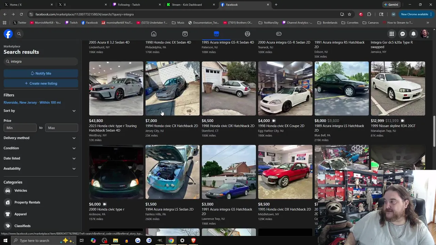Viewport: 436px width, 245px height.
Task: Open Google Chrome from the taskbar
Action: (x=171, y=241)
